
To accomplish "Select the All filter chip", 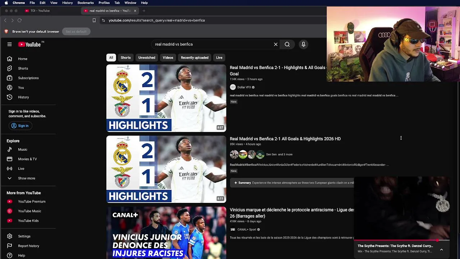I will (111, 58).
